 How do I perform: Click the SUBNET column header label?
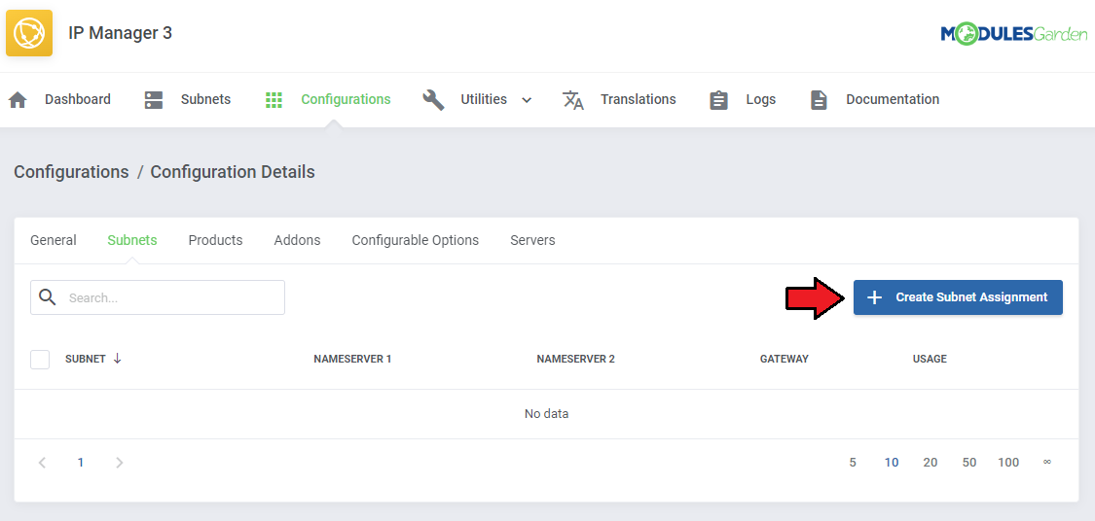point(86,360)
